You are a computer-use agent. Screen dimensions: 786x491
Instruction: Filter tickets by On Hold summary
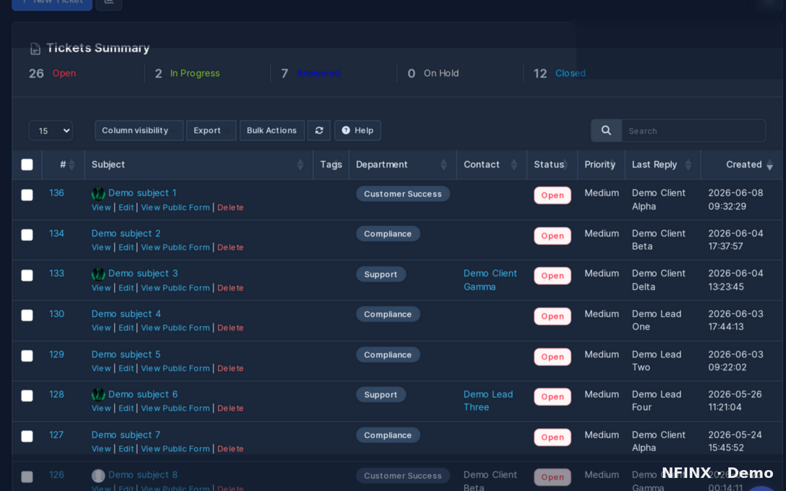[x=441, y=73]
